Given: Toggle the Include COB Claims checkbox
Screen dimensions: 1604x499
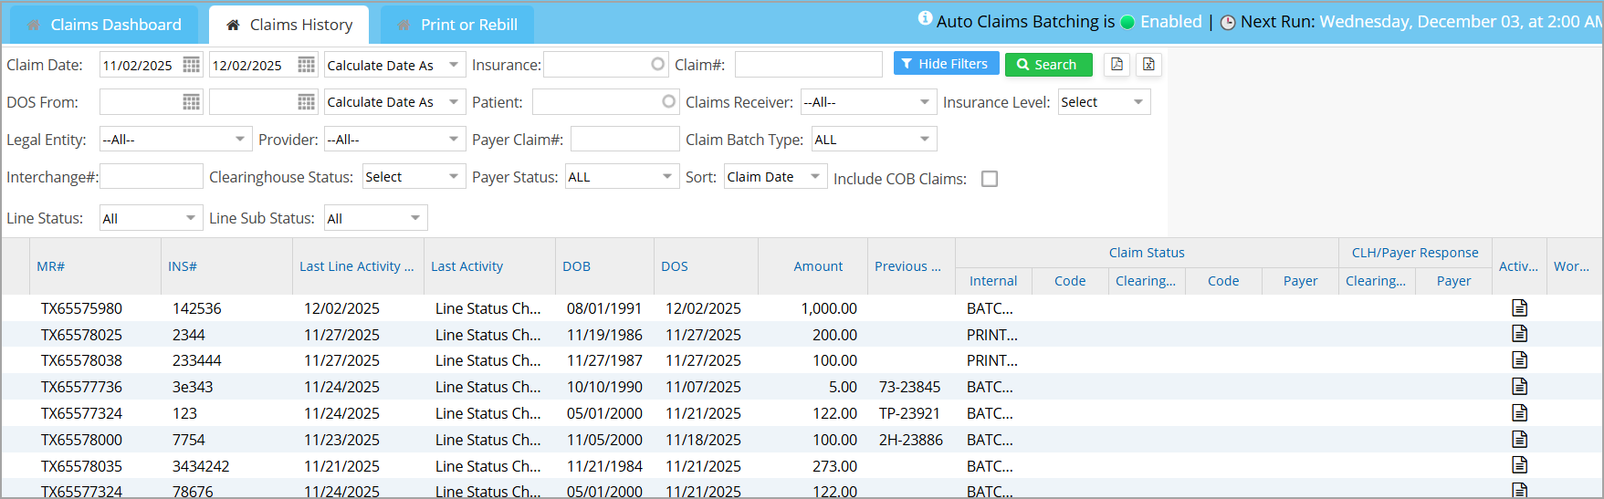Looking at the screenshot, I should click(x=990, y=179).
